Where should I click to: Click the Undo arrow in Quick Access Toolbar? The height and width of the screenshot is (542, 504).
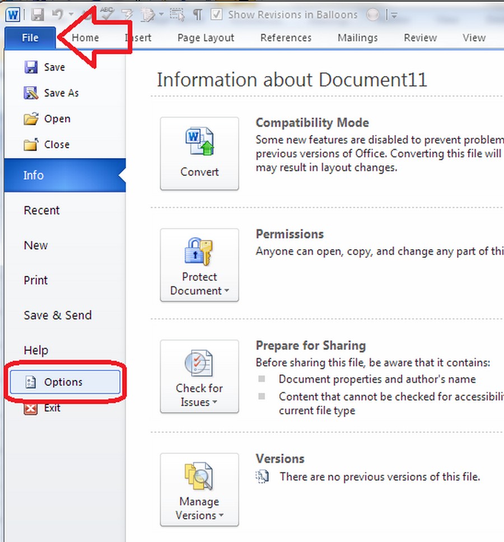57,15
